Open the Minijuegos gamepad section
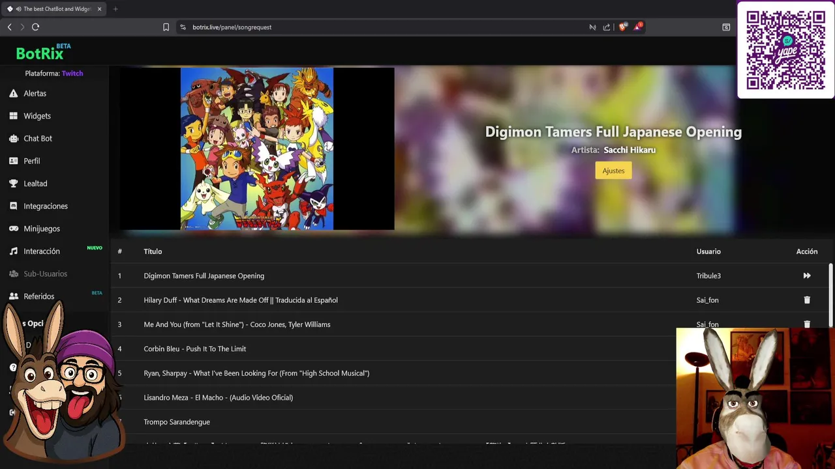This screenshot has width=835, height=469. 13,229
